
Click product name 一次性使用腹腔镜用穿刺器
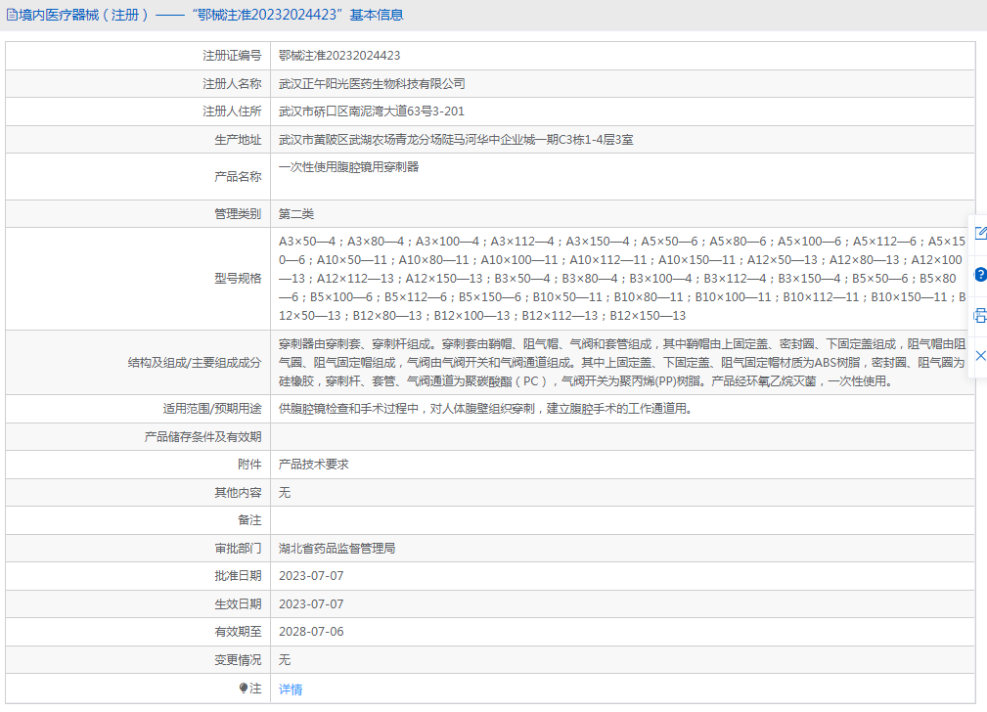tap(348, 167)
